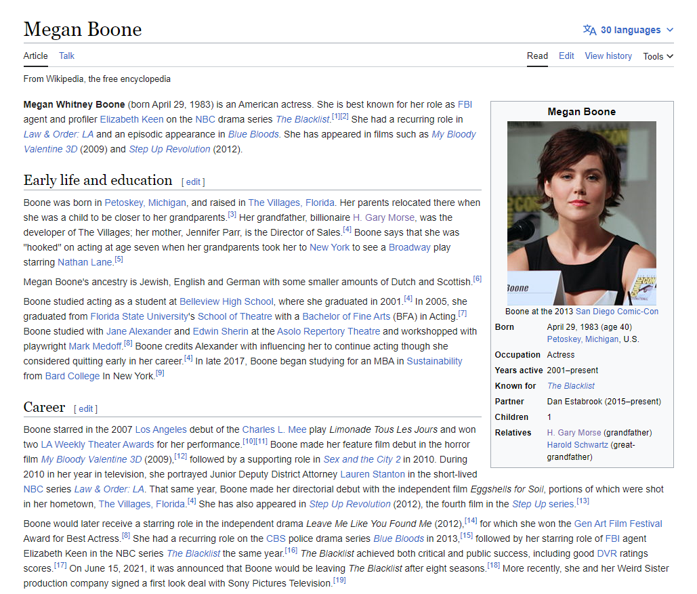This screenshot has height=594, width=697.
Task: Open the Sustainability link
Action: [434, 361]
